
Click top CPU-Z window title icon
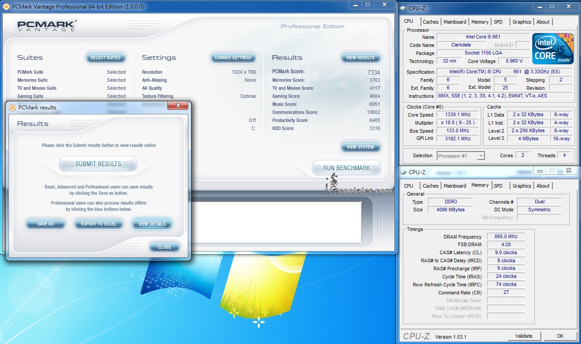(403, 8)
